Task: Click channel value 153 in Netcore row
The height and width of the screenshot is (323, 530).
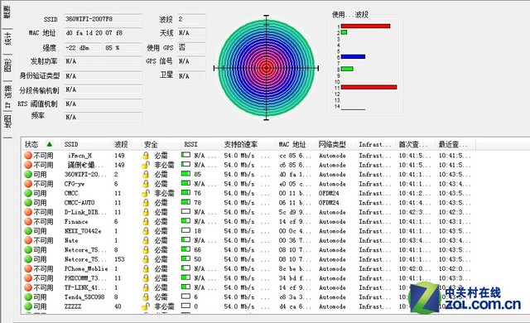Action: tap(119, 259)
